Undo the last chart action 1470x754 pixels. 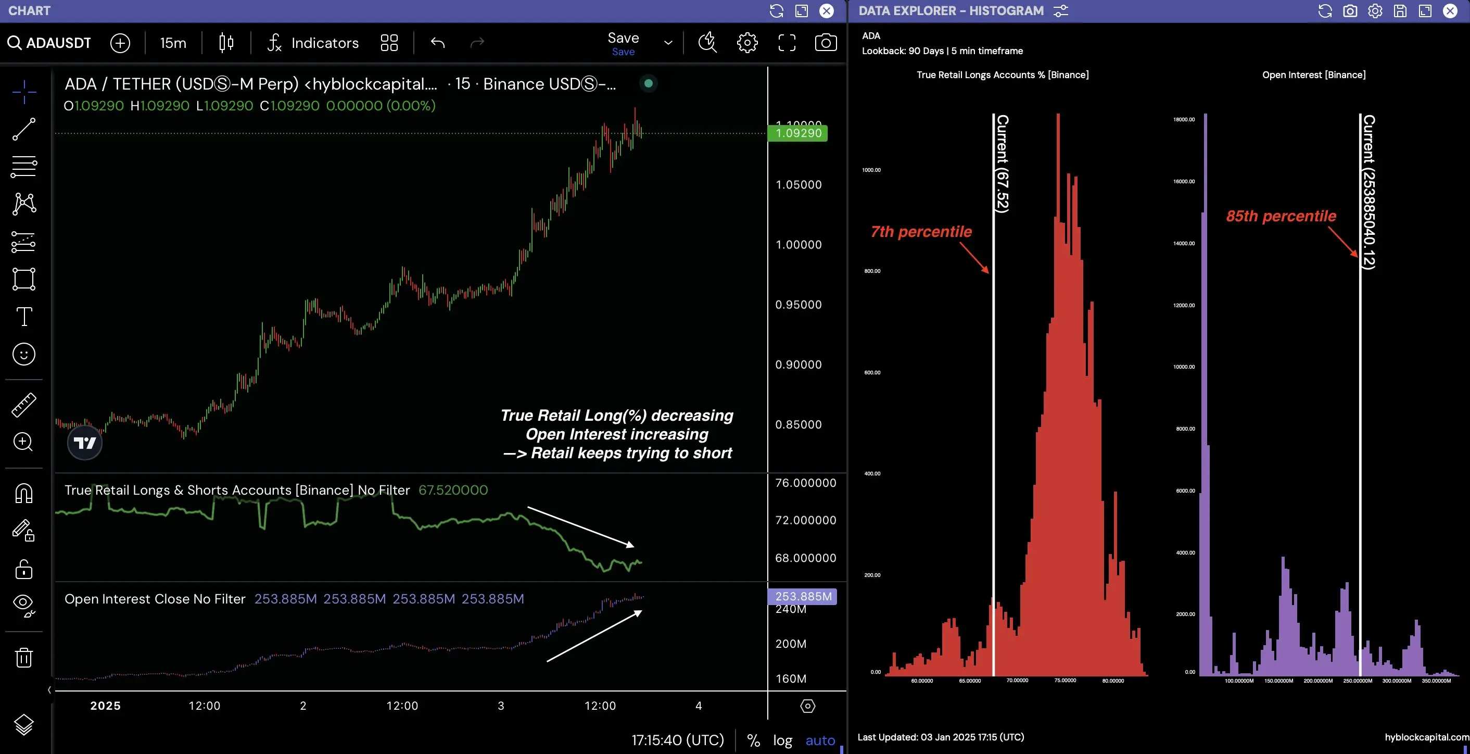438,43
